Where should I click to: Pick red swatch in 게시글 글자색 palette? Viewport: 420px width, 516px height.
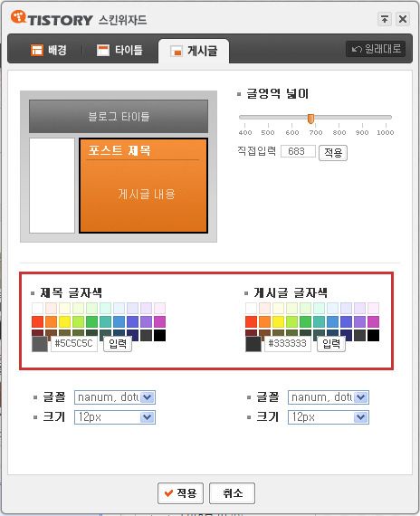(251, 321)
